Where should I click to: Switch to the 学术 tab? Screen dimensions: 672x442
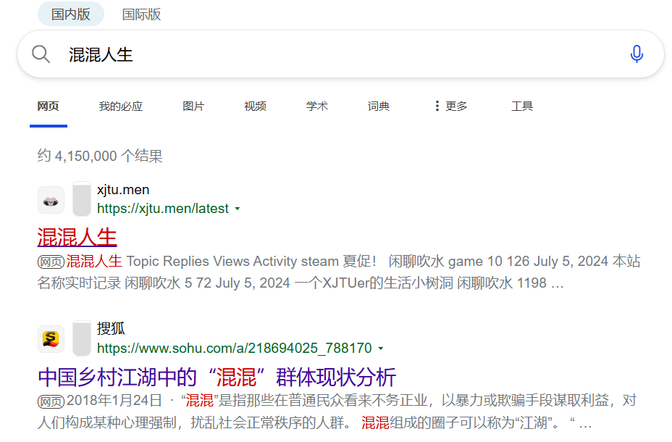coord(316,106)
